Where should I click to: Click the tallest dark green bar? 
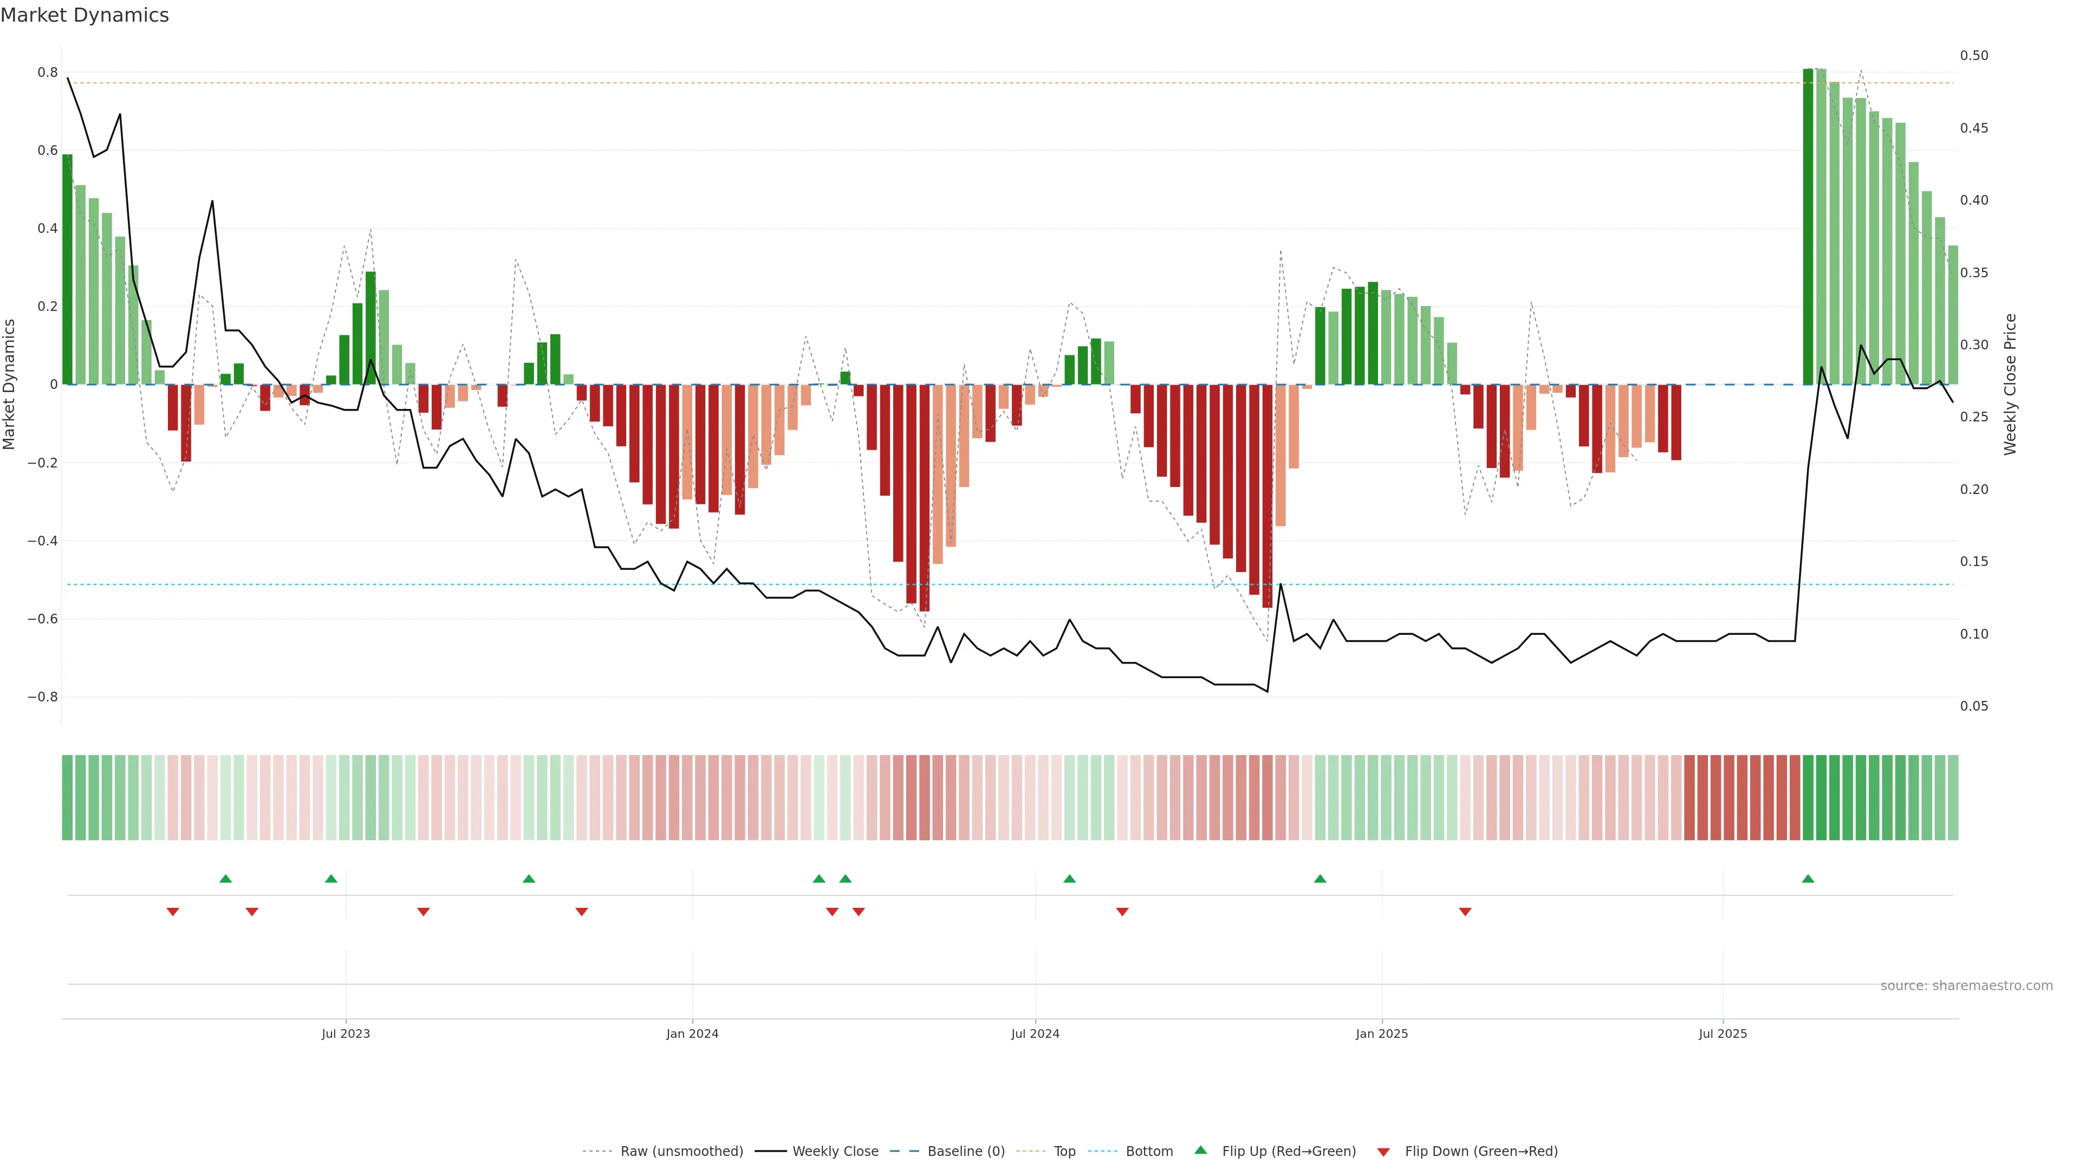coord(1808,226)
